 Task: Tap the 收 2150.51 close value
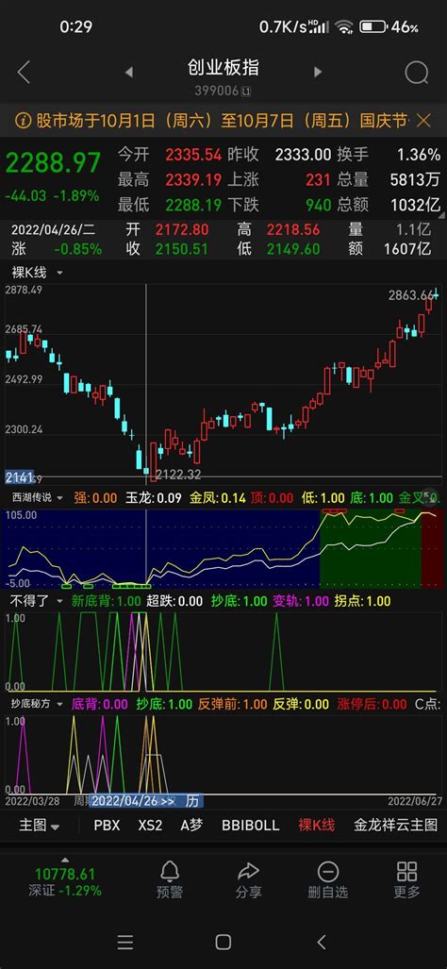(182, 249)
